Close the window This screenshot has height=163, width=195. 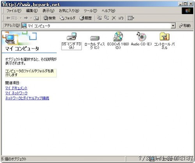(x=191, y=4)
